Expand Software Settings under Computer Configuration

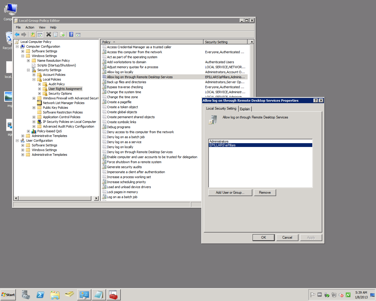pyautogui.click(x=23, y=51)
